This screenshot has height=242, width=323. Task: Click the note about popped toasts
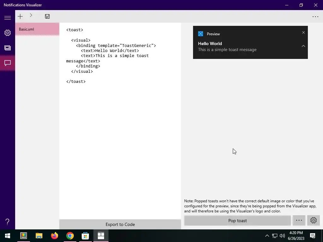[250, 206]
